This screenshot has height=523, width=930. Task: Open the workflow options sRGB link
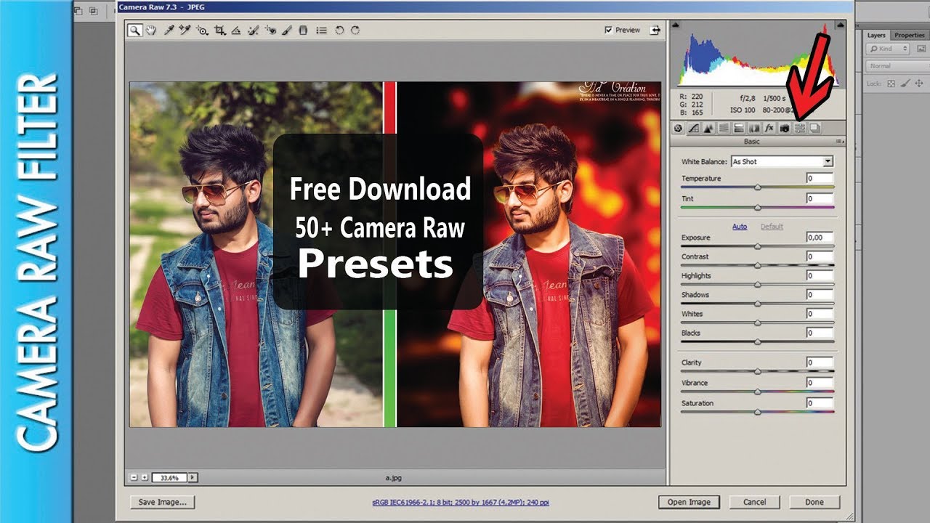[461, 502]
